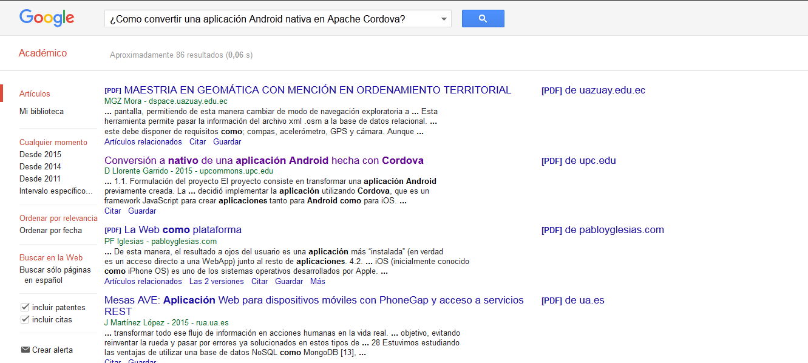Image resolution: width=808 pixels, height=363 pixels.
Task: Open PDF de ua.es link
Action: pyautogui.click(x=573, y=300)
